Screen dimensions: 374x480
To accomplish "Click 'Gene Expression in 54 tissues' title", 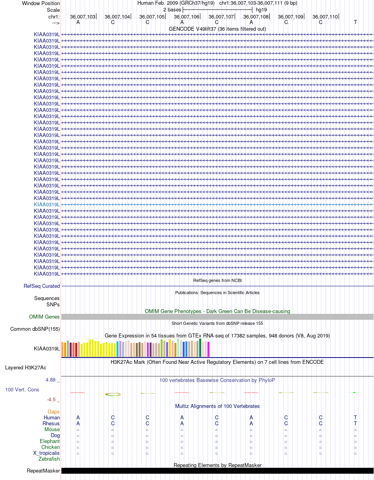I will click(217, 335).
